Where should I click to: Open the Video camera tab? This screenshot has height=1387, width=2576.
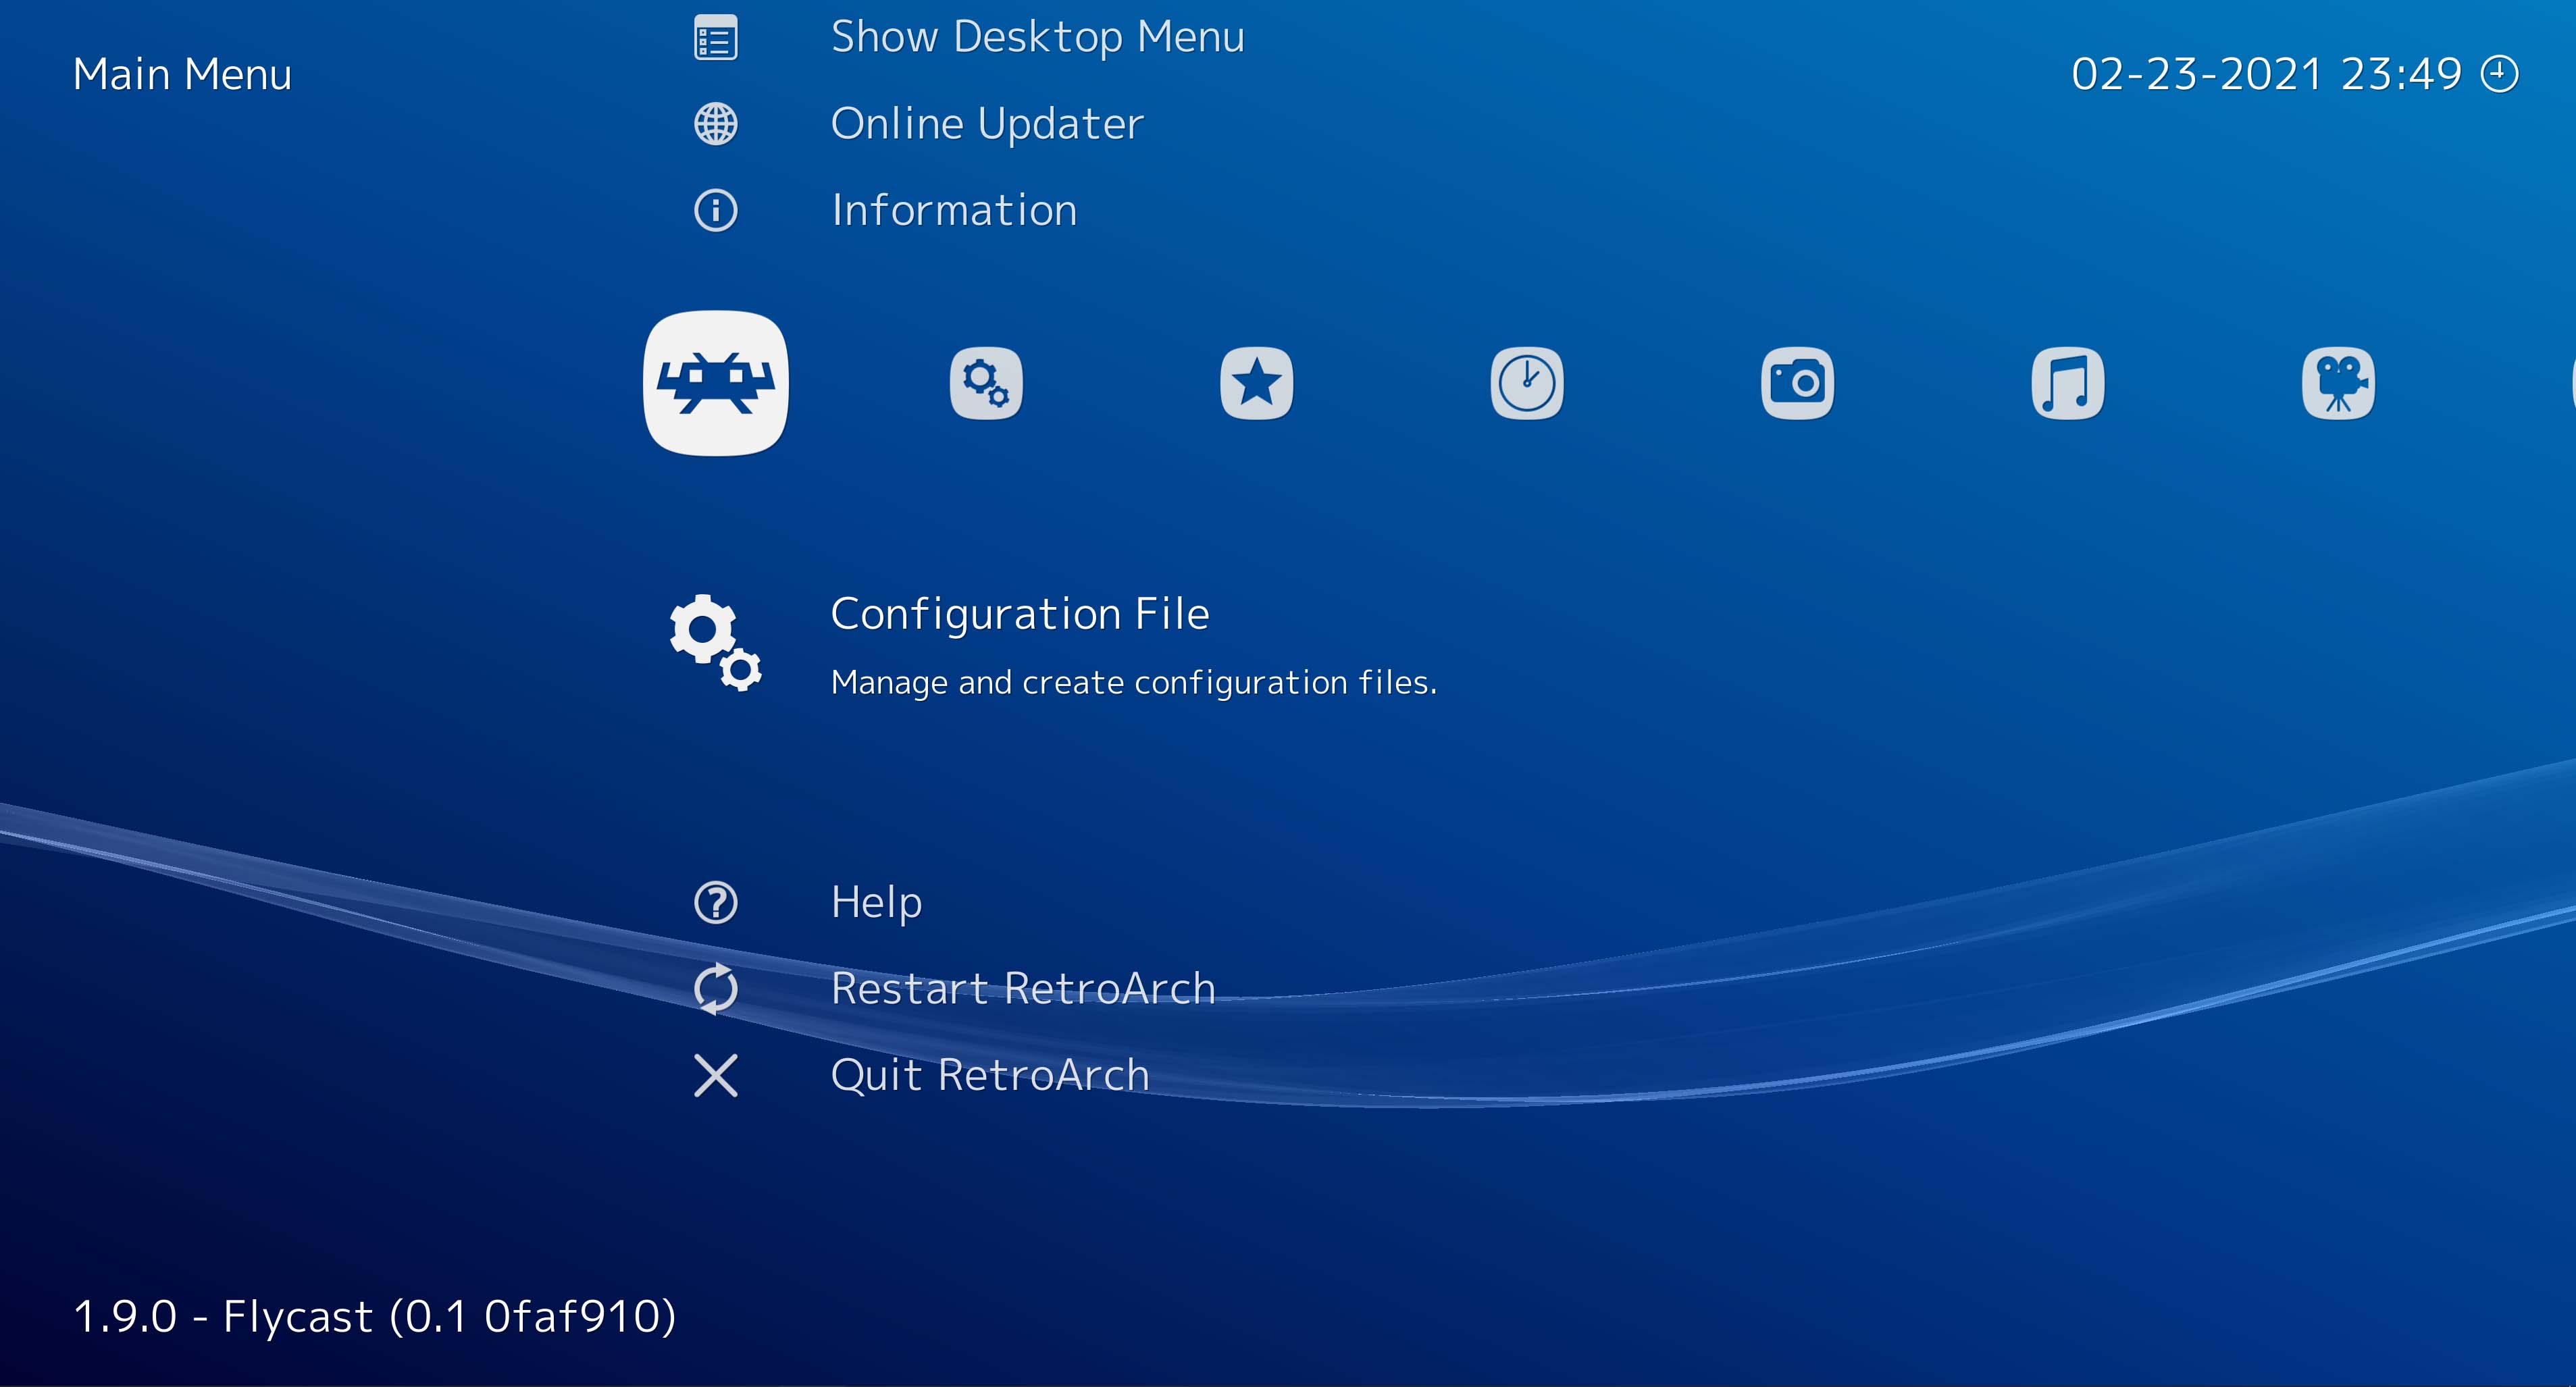[x=2338, y=383]
